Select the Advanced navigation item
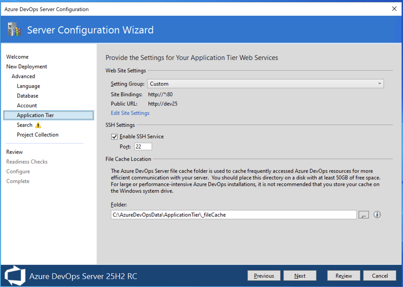Viewport: 403px width, 287px height. pos(23,76)
